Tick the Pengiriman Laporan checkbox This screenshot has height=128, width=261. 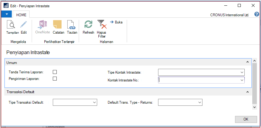click(55, 79)
